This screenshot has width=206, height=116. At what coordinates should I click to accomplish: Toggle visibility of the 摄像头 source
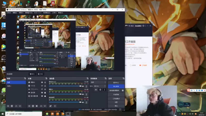click(42, 82)
